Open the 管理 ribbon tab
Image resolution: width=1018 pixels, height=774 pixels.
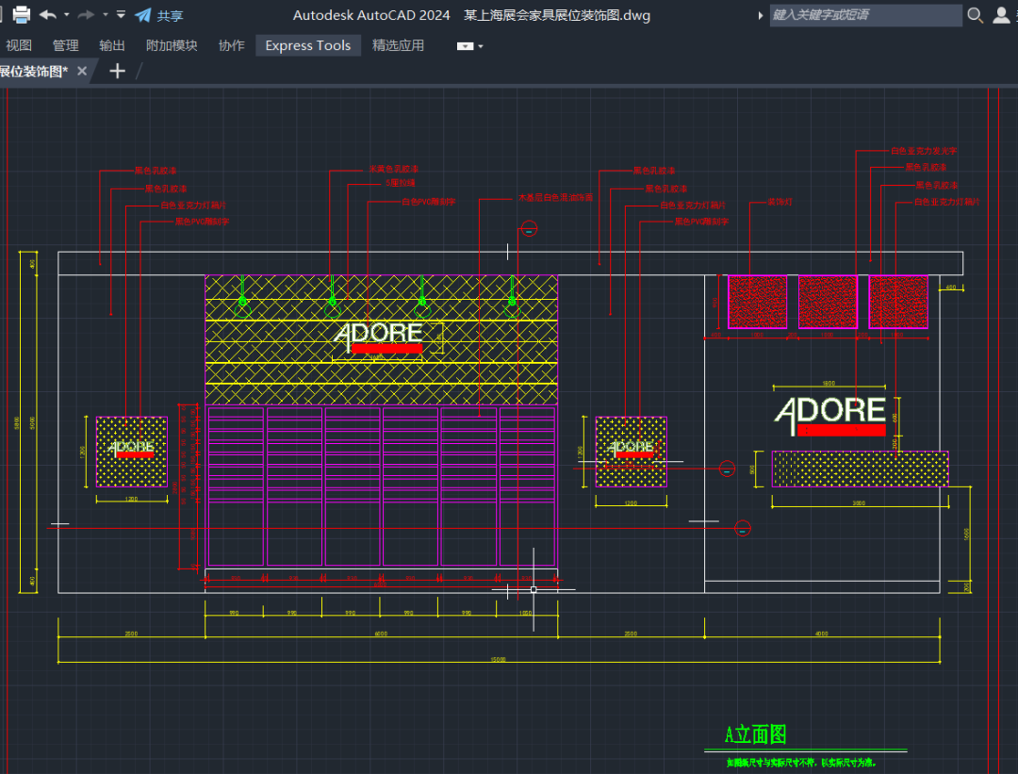click(x=66, y=45)
